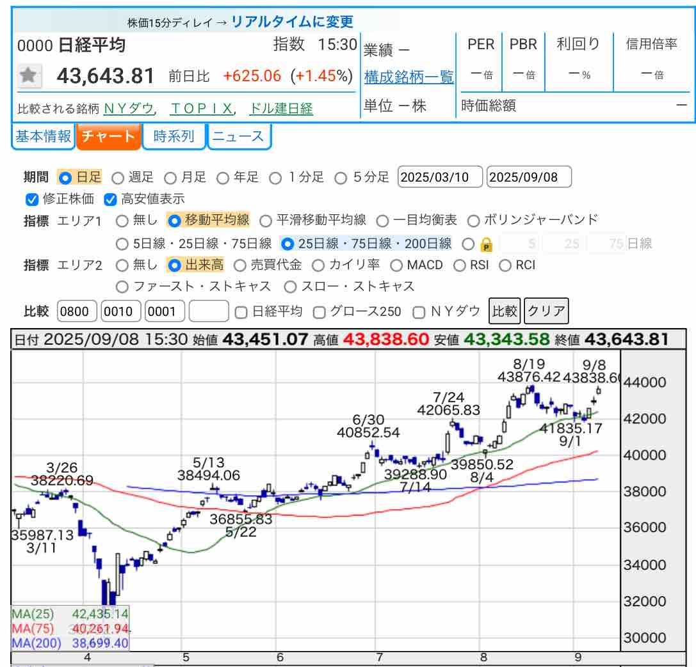Image resolution: width=696 pixels, height=667 pixels.
Task: Click the MA(200) legend value 38,699.40
Action: 100,643
